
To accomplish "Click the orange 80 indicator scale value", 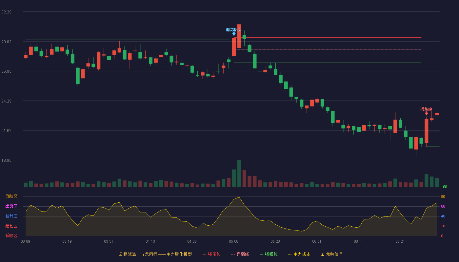I will [443, 196].
